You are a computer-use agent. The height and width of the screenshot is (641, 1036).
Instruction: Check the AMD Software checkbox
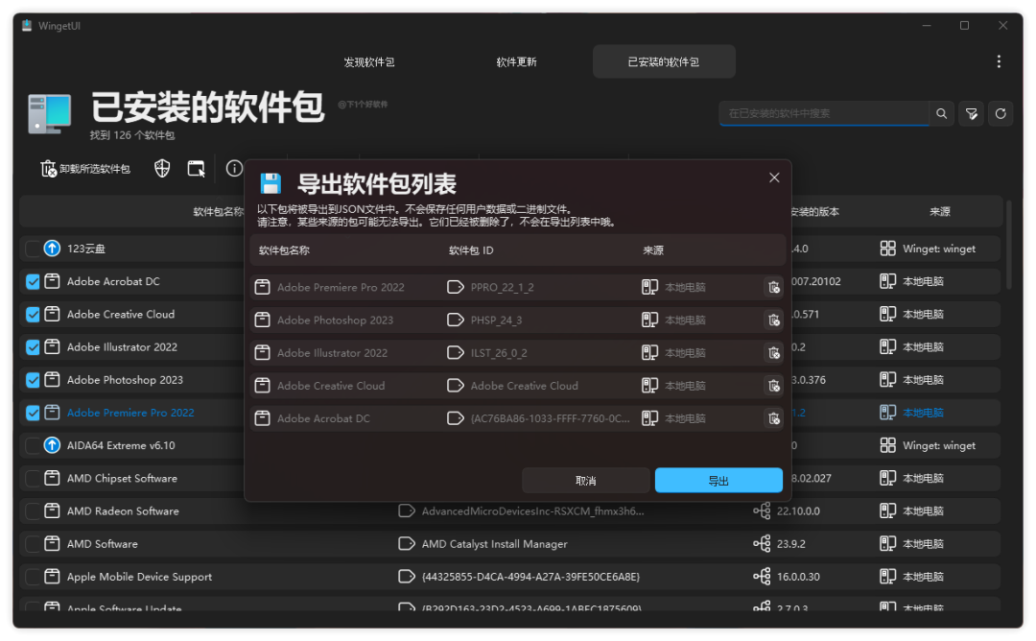(33, 544)
